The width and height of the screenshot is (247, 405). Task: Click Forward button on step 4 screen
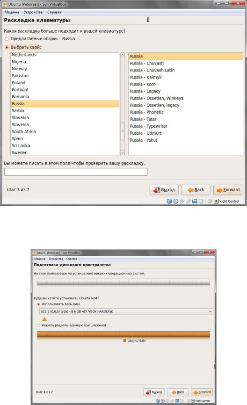coord(202,392)
